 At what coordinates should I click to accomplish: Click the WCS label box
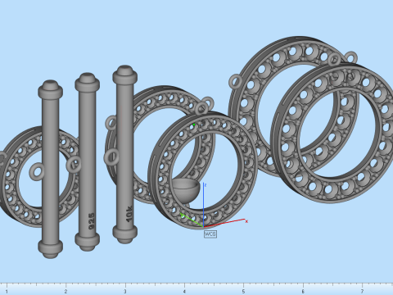(210, 234)
